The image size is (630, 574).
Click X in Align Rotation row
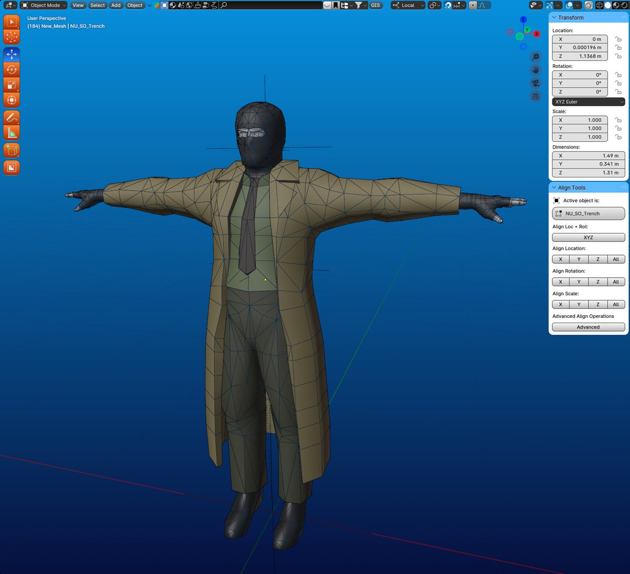(561, 282)
